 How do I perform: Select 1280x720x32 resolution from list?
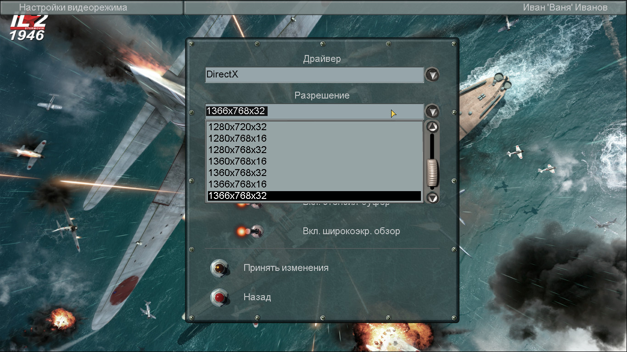coord(314,127)
